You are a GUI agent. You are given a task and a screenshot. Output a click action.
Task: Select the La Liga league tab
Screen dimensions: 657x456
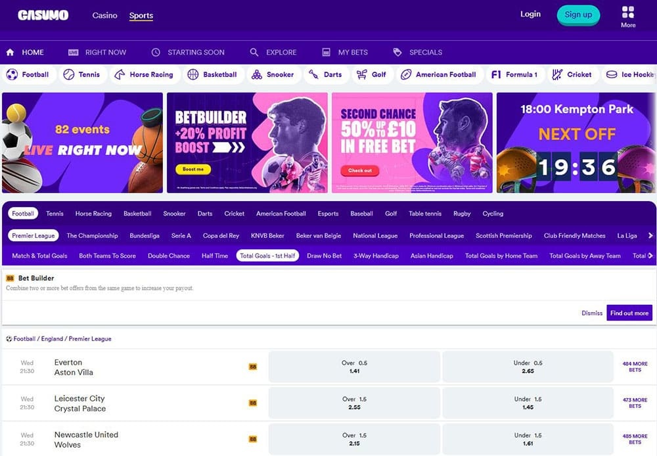(x=627, y=235)
